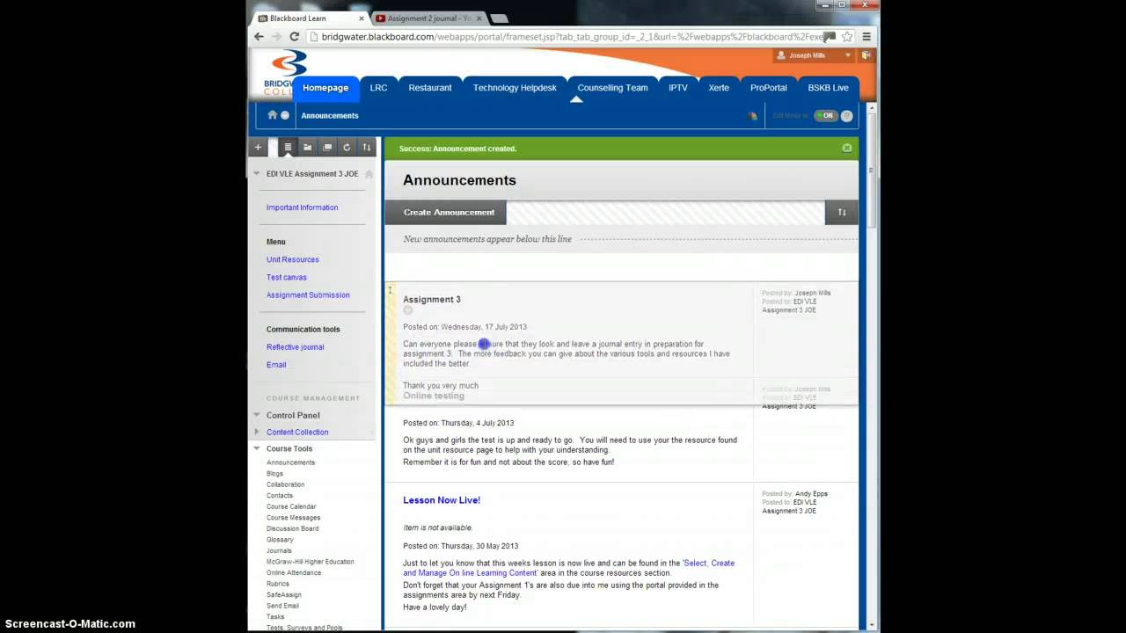This screenshot has width=1126, height=633.
Task: Click the Announcements breadcrumb text
Action: 330,115
